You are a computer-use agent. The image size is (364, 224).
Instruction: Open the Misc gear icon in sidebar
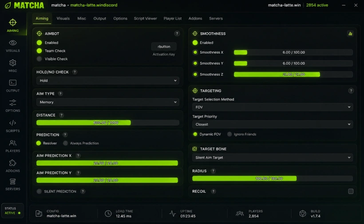tap(13, 63)
